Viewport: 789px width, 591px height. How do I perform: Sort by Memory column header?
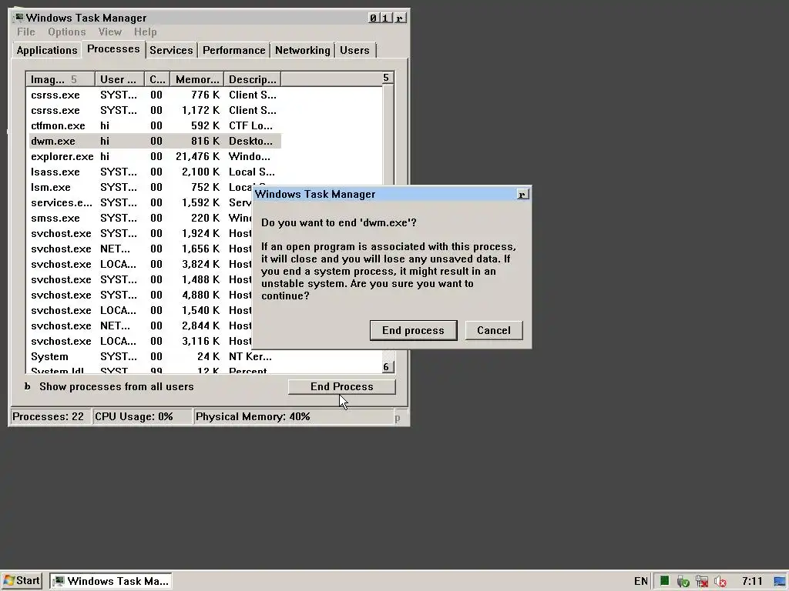pyautogui.click(x=196, y=79)
